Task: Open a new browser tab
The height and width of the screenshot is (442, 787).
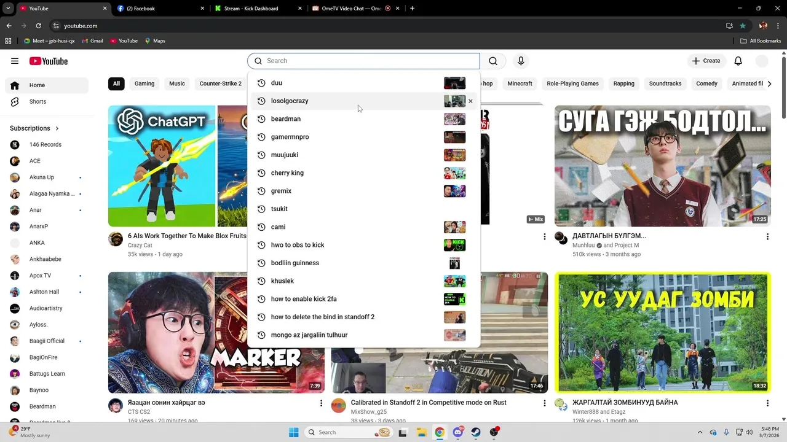Action: pos(412,9)
